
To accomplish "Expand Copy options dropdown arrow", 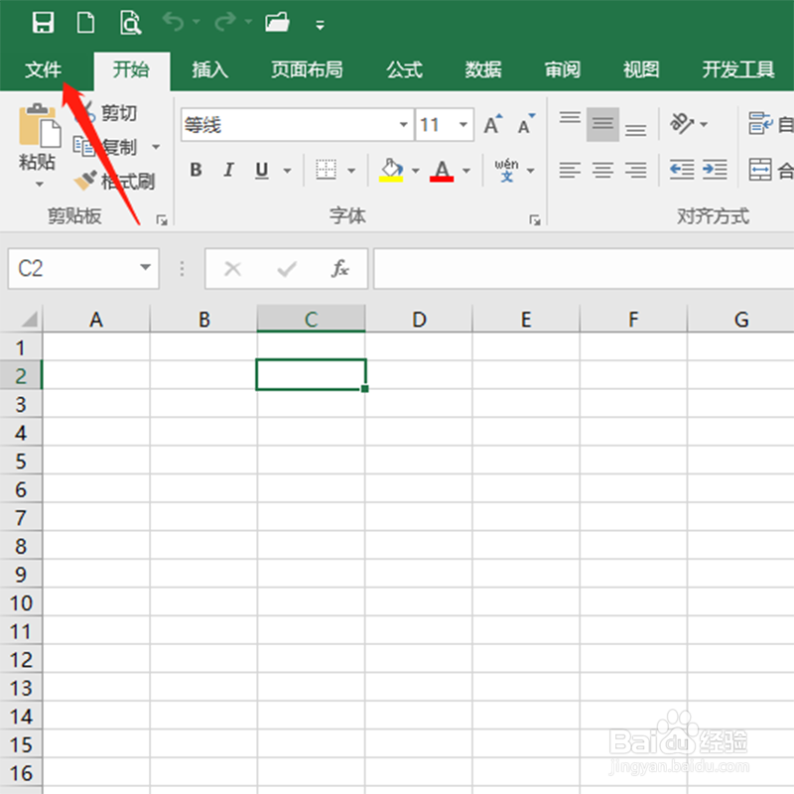I will (156, 147).
